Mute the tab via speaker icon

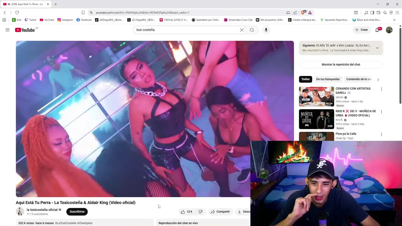point(8,4)
